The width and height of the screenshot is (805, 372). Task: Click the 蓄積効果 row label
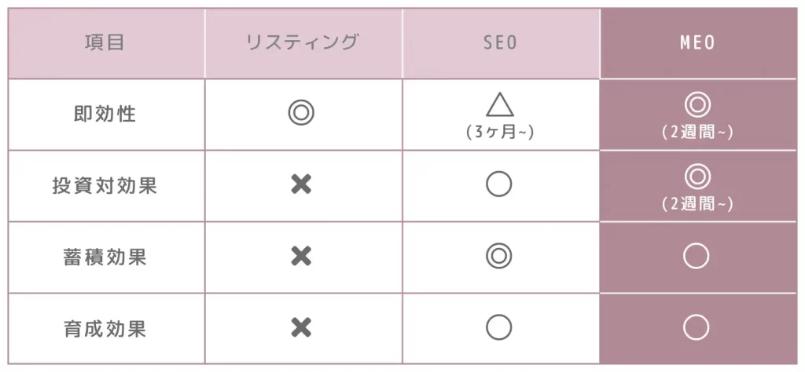point(105,257)
